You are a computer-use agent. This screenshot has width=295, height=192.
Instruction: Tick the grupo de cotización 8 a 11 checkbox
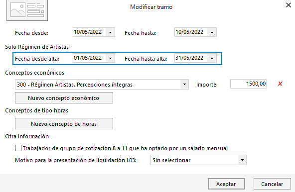pyautogui.click(x=18, y=148)
